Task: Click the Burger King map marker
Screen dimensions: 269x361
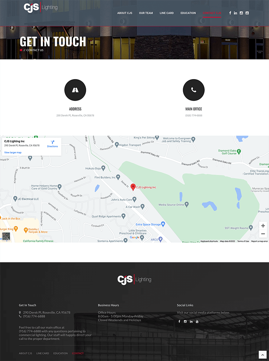Action: click(x=16, y=229)
